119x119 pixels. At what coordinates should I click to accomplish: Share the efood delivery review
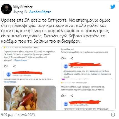14,66
